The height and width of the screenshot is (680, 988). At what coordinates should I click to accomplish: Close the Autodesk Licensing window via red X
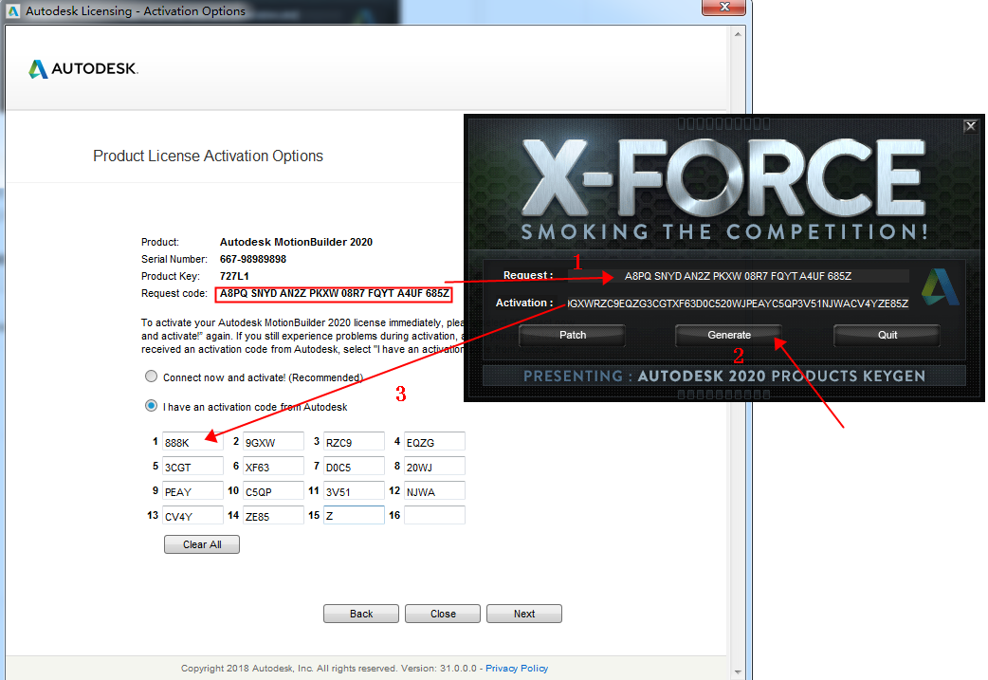(727, 10)
